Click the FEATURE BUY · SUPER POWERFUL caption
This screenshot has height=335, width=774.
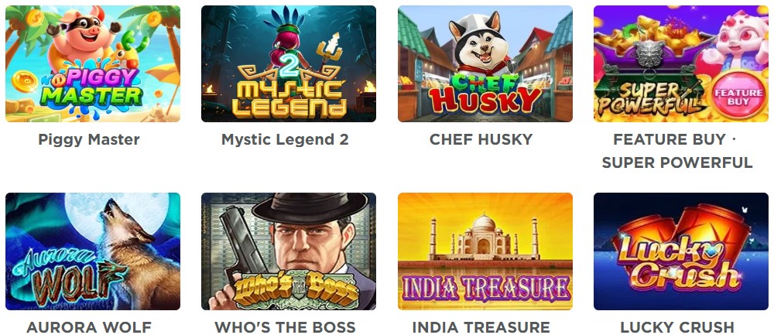coord(677,151)
